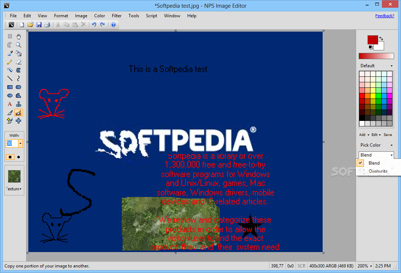
Task: Open the Width dropdown arrow
Action: point(21,144)
